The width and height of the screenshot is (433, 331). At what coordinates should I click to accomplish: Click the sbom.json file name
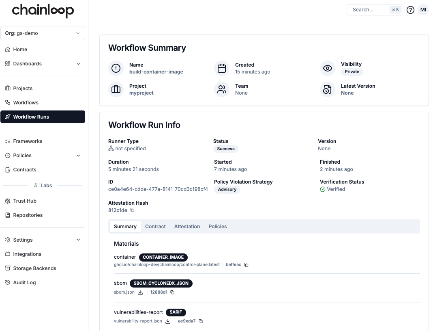(x=124, y=292)
